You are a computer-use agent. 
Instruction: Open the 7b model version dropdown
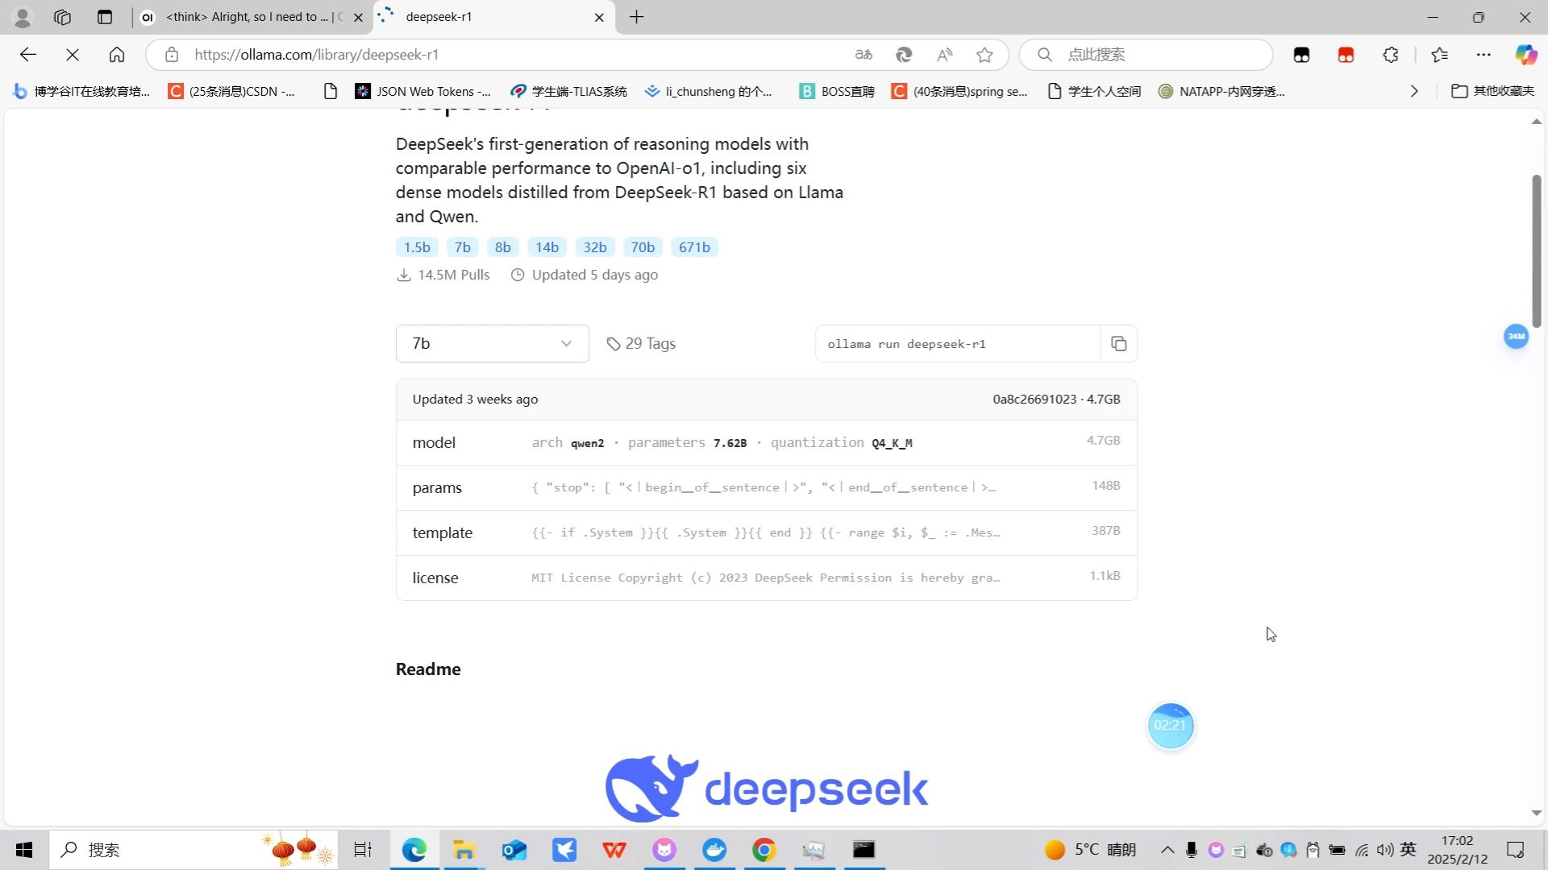click(492, 343)
